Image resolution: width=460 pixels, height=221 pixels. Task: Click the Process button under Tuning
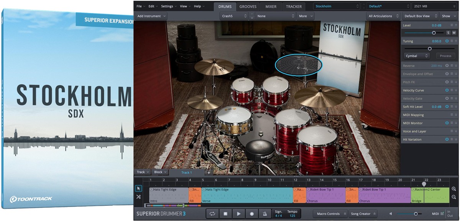(445, 56)
